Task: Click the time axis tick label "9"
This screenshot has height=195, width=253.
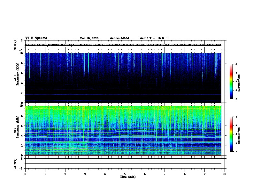Action: coord(204,174)
